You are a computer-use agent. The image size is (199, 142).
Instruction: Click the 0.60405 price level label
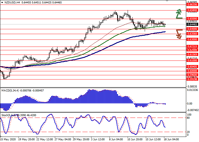[x=192, y=67]
